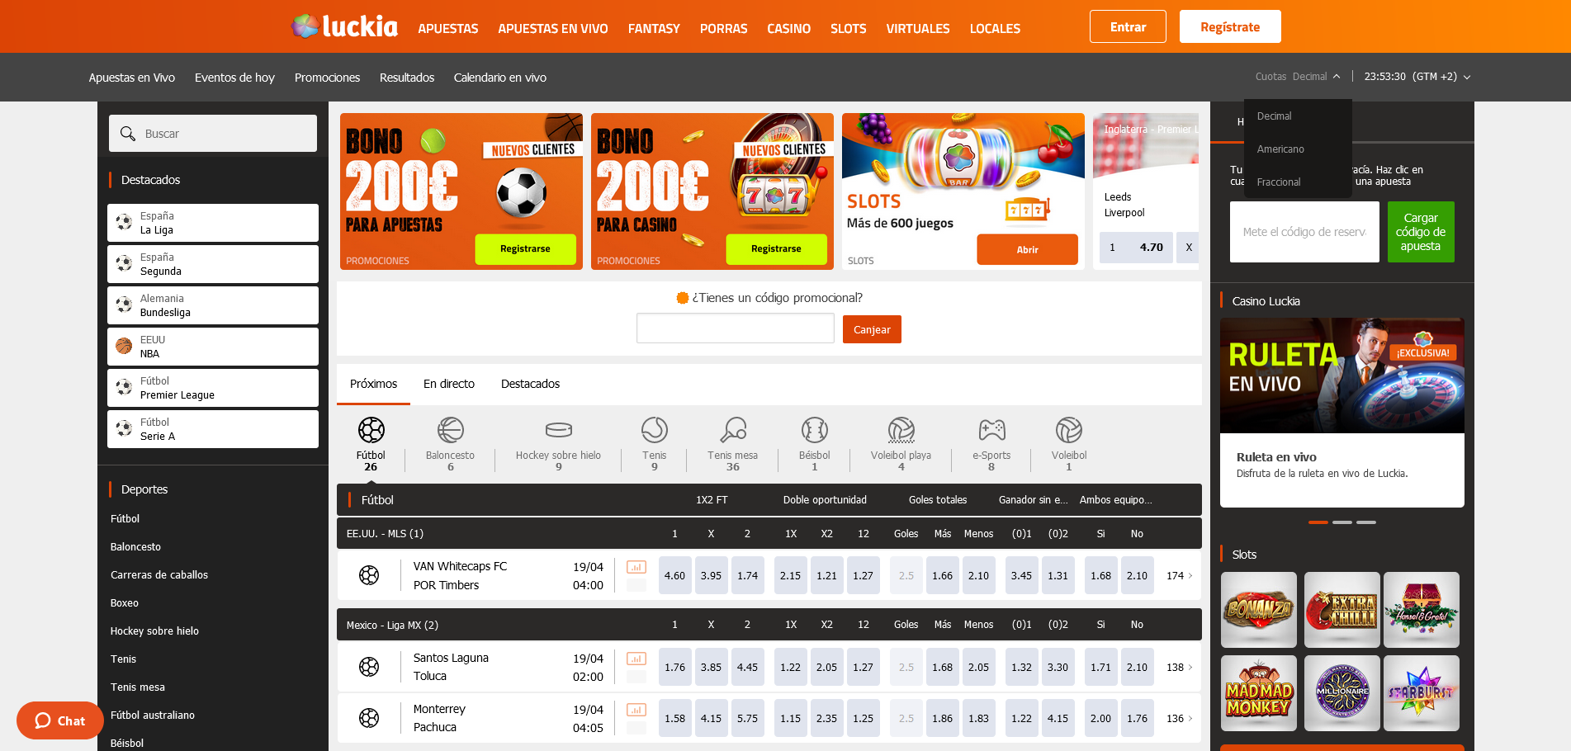Click the Entrar login button
The image size is (1571, 751).
tap(1128, 26)
